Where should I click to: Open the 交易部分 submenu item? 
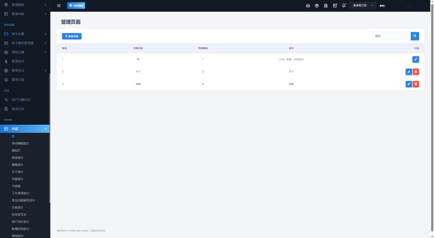pos(17,207)
